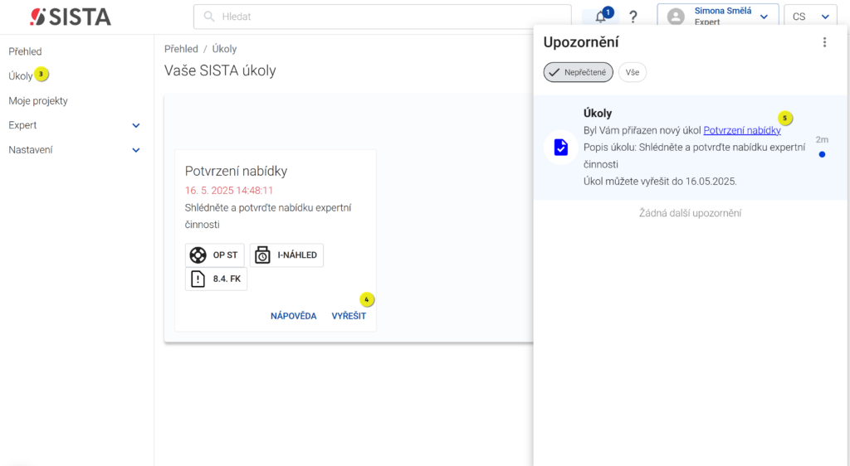This screenshot has width=850, height=466.
Task: Click the NÁPOVĚDA button on the task card
Action: 293,316
